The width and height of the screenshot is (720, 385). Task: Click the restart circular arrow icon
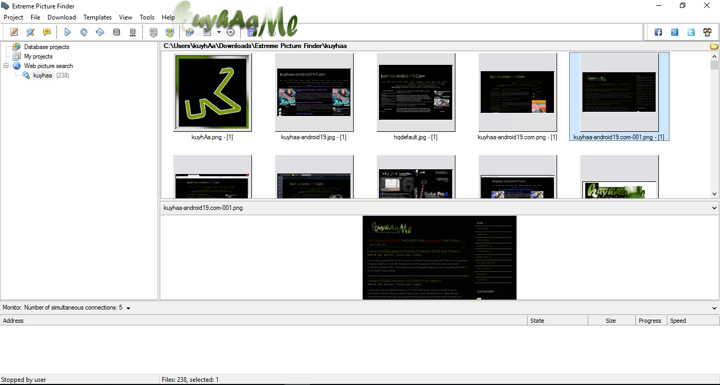[84, 32]
